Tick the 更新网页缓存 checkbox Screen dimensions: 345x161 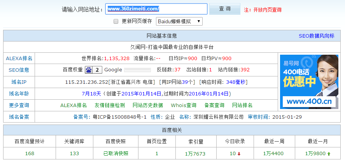click(x=116, y=21)
